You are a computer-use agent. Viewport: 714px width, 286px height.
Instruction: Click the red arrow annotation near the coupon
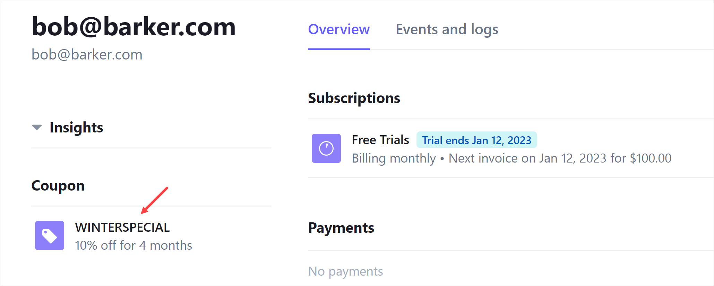point(155,200)
